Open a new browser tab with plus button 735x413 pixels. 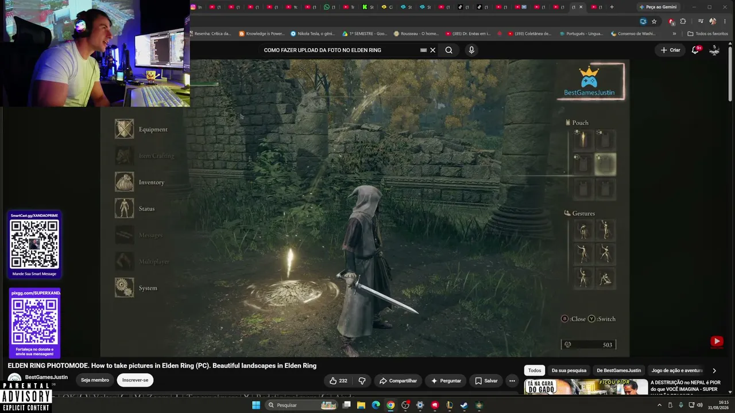(x=612, y=7)
